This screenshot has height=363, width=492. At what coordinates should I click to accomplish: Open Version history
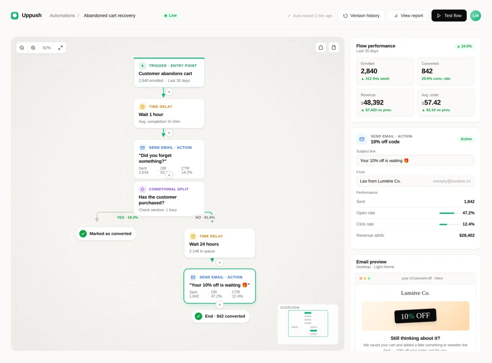point(361,16)
